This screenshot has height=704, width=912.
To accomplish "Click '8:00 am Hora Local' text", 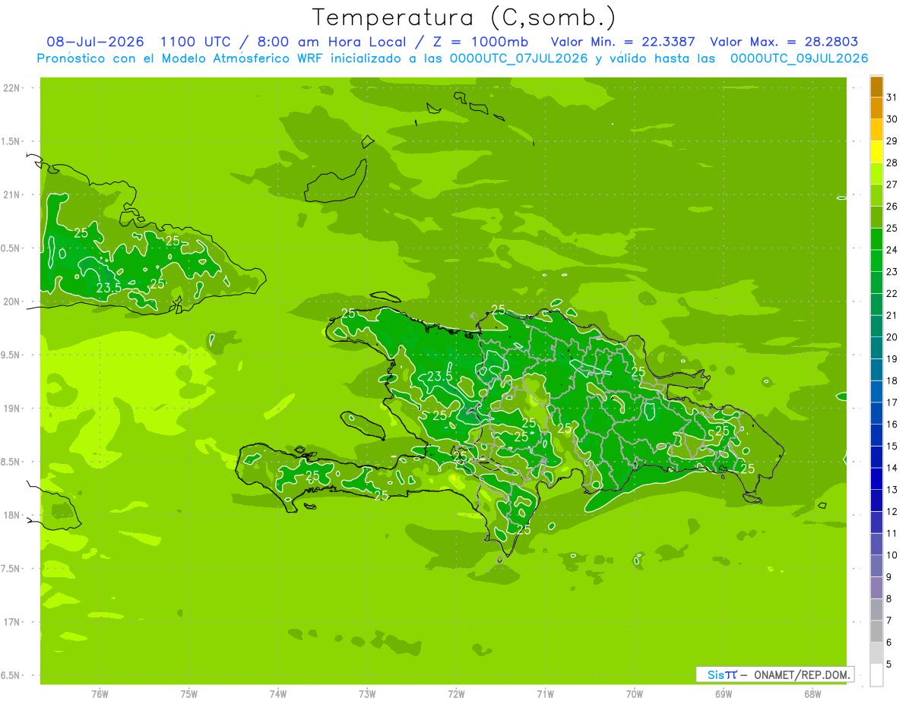I will coord(330,42).
